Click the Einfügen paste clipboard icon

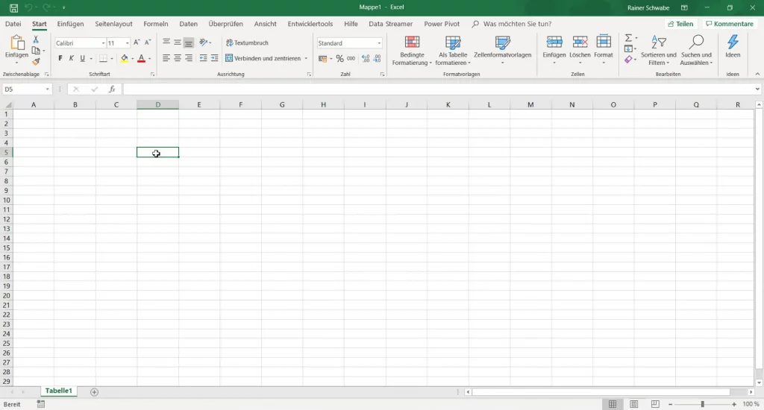point(16,42)
